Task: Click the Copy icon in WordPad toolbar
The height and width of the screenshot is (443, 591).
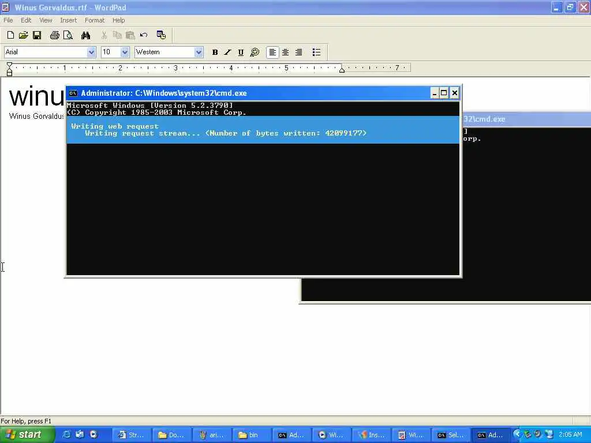Action: coord(117,35)
